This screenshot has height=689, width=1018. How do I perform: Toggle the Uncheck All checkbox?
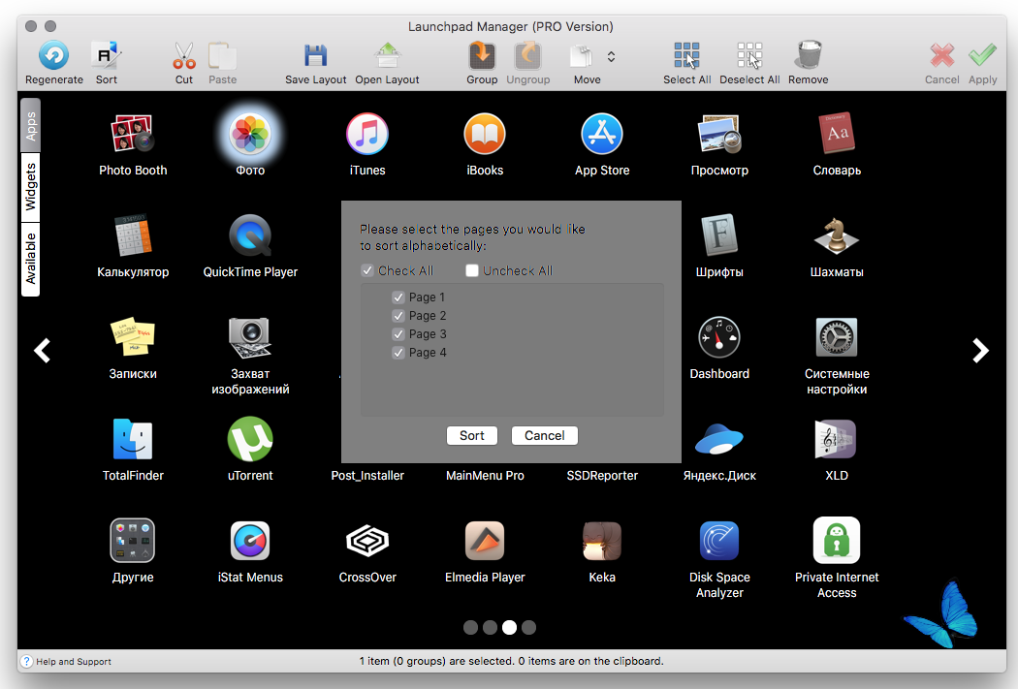point(472,270)
